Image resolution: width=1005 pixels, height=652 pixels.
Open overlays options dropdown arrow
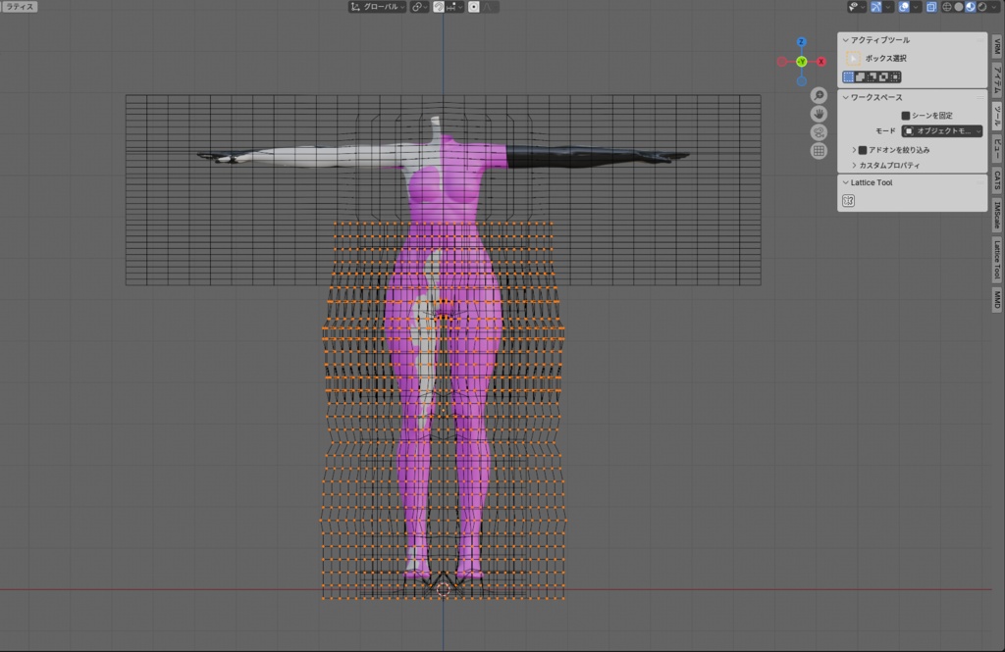916,7
